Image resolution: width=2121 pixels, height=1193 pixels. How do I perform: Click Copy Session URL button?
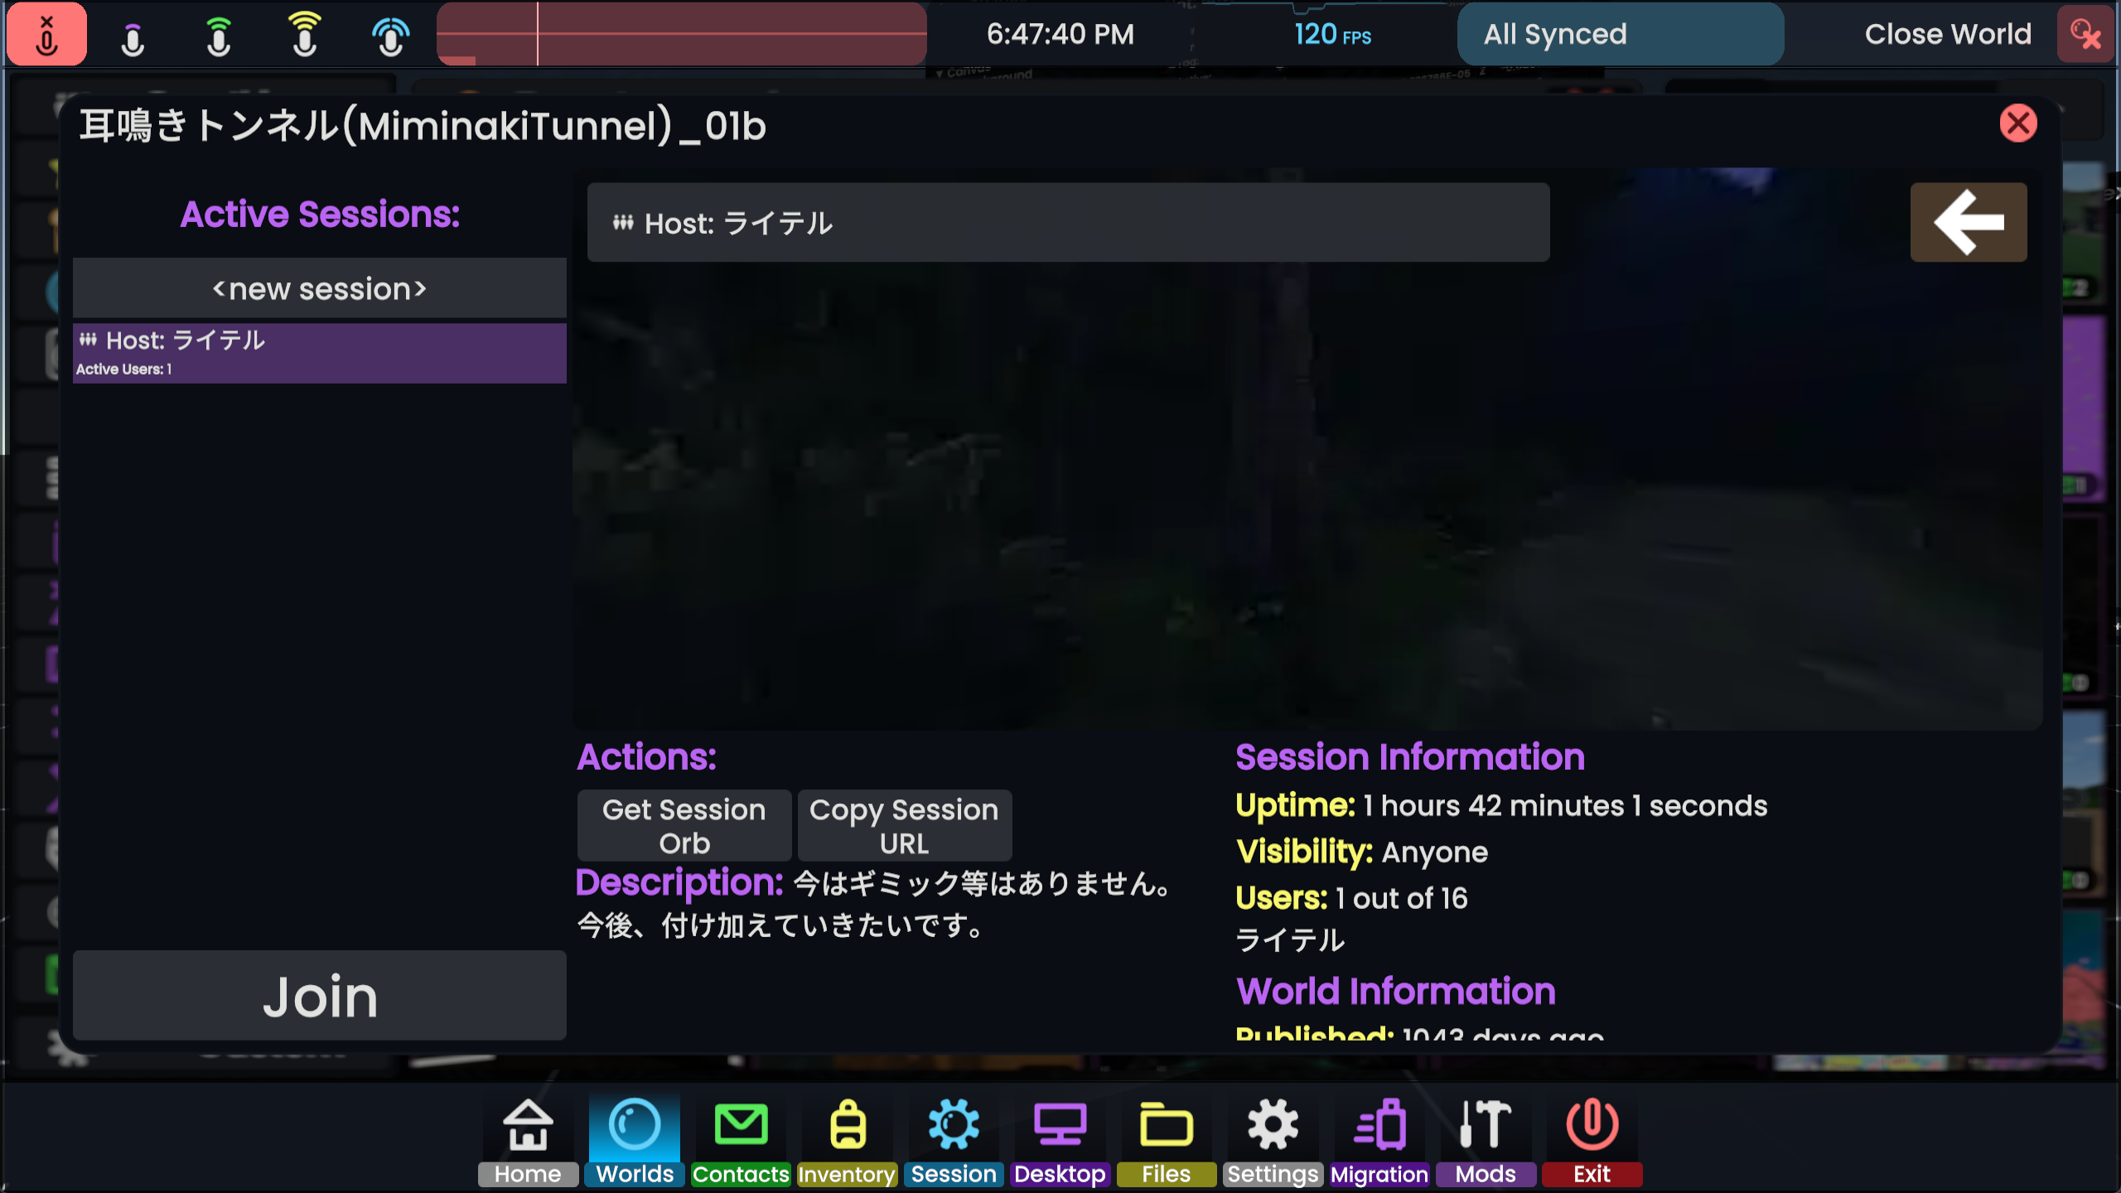pos(904,825)
